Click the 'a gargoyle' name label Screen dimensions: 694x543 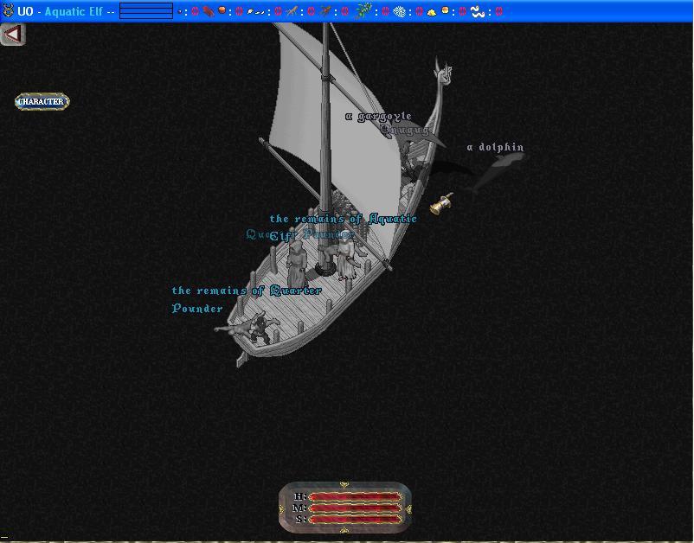click(x=378, y=116)
